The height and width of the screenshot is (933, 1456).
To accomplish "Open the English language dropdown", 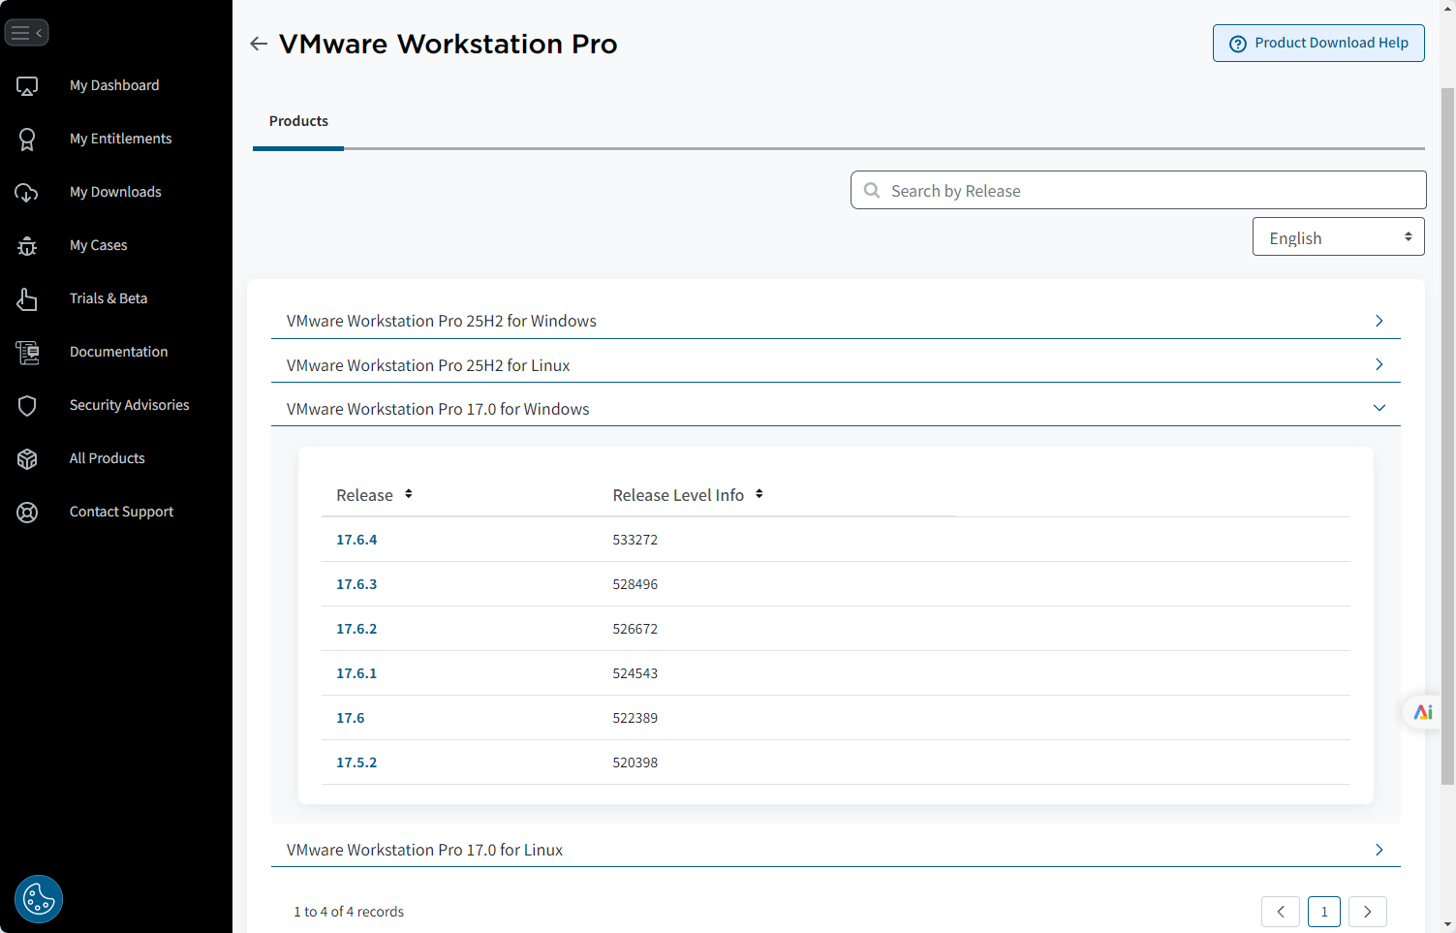I will 1338,236.
